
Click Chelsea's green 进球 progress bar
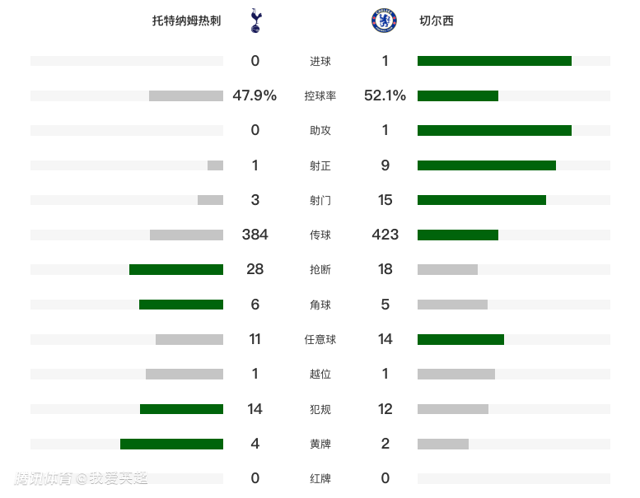point(494,61)
